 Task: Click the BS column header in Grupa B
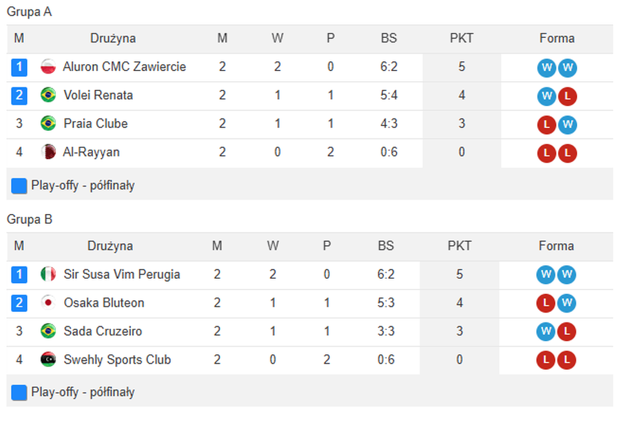click(x=386, y=246)
